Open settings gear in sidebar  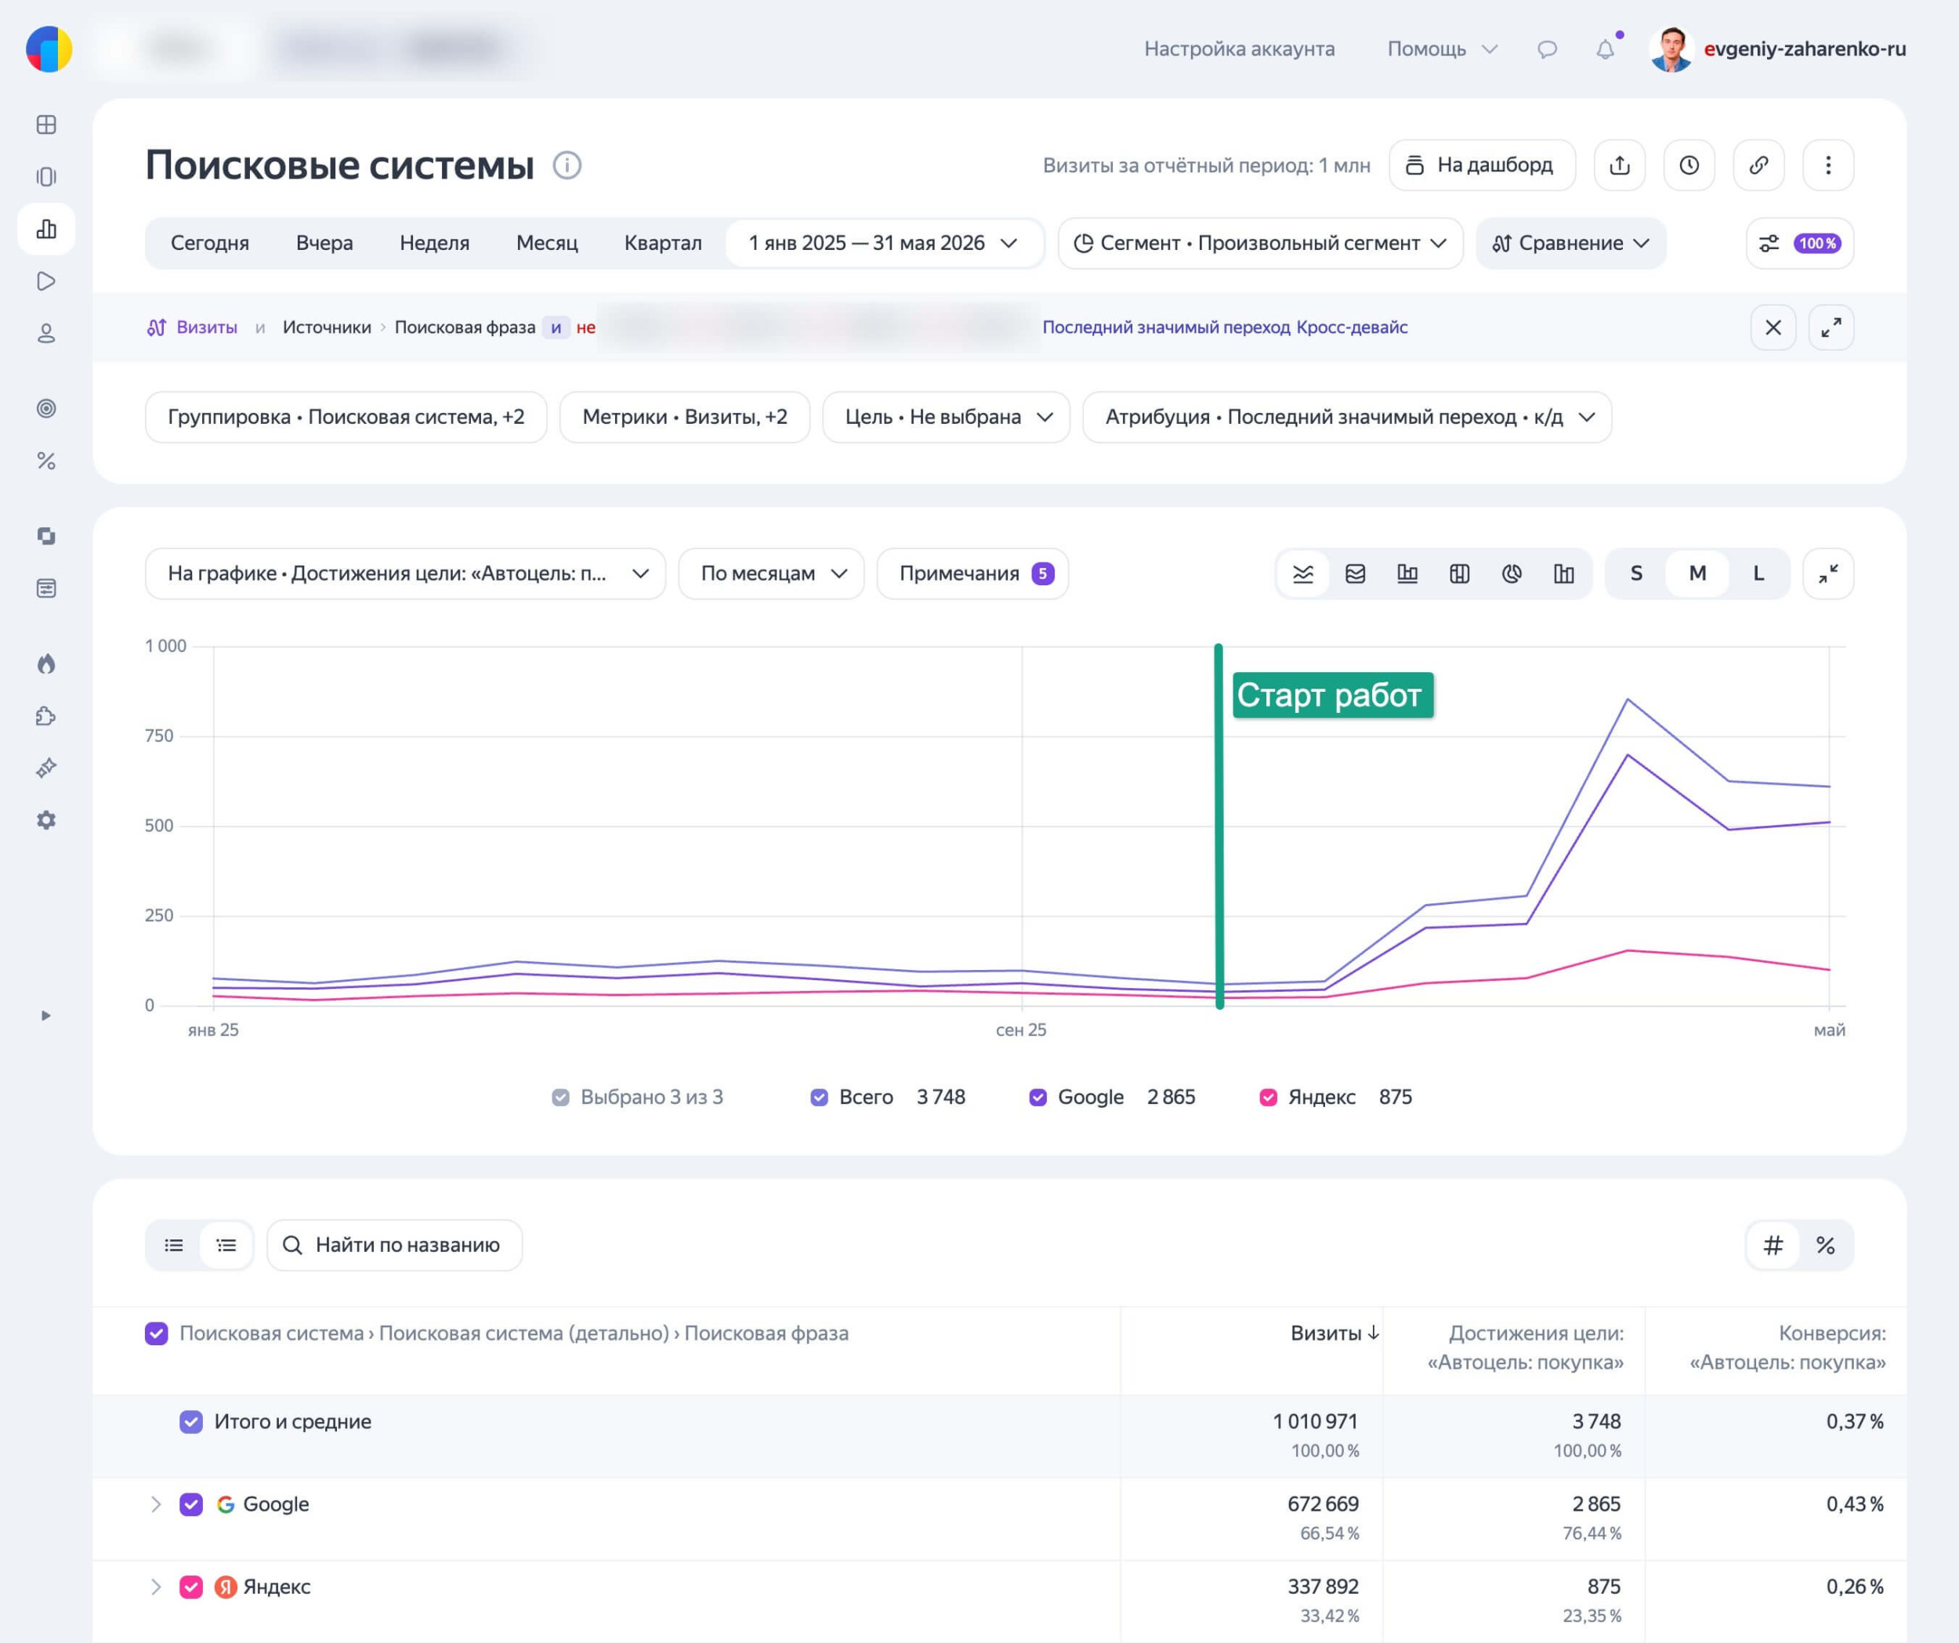click(x=45, y=820)
